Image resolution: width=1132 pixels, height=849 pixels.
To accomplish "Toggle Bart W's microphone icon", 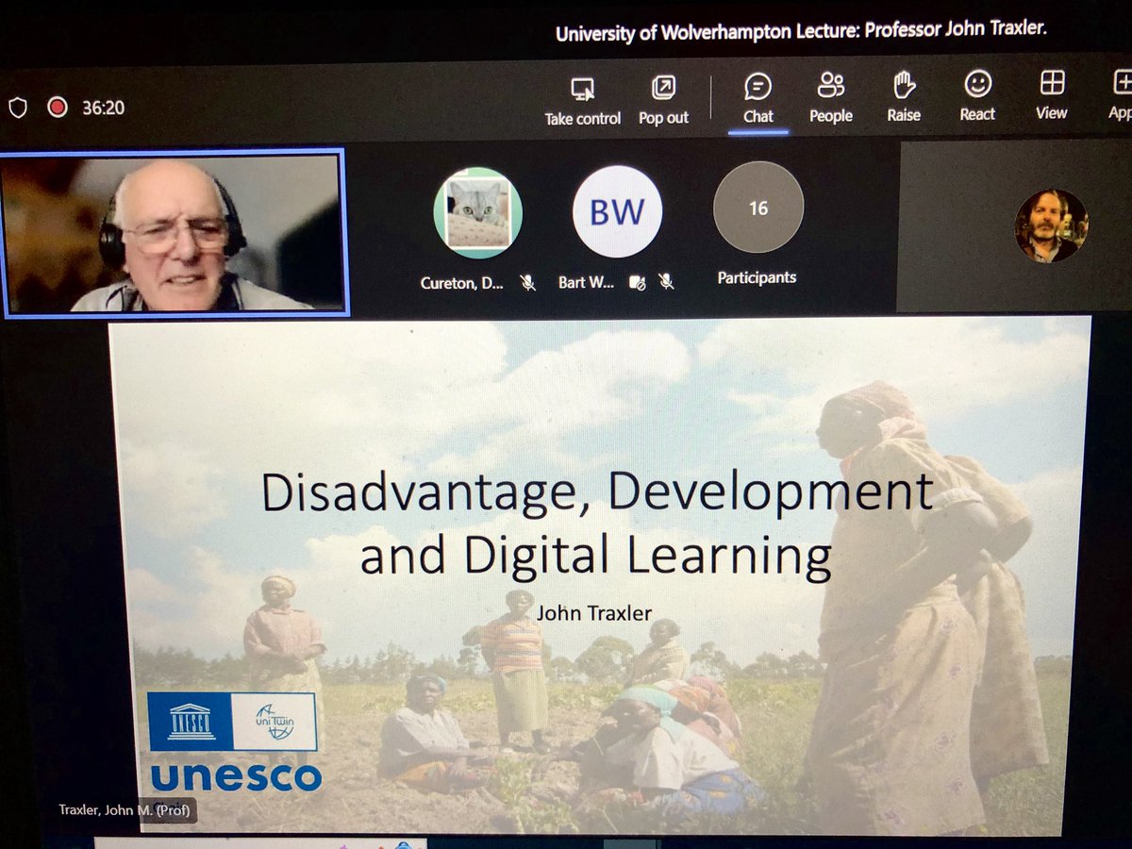I will click(667, 282).
